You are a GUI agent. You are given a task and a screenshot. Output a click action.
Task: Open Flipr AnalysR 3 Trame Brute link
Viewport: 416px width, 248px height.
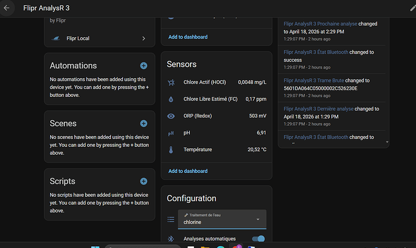click(314, 81)
